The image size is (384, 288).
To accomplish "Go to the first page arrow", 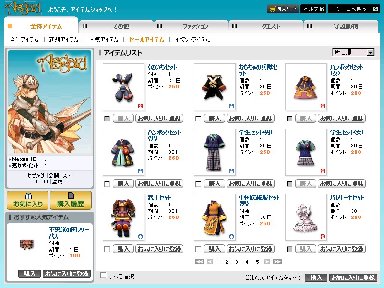I will [200, 262].
